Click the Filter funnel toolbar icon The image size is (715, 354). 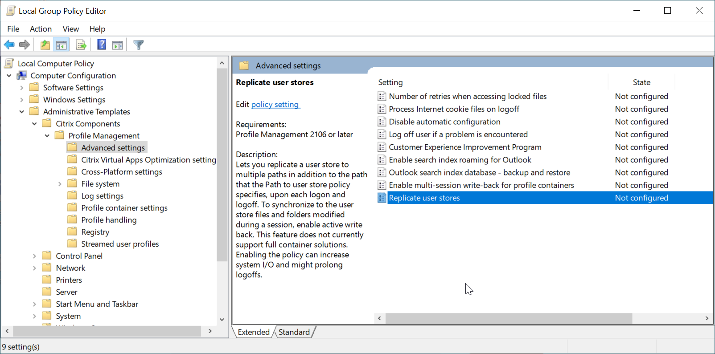tap(139, 45)
